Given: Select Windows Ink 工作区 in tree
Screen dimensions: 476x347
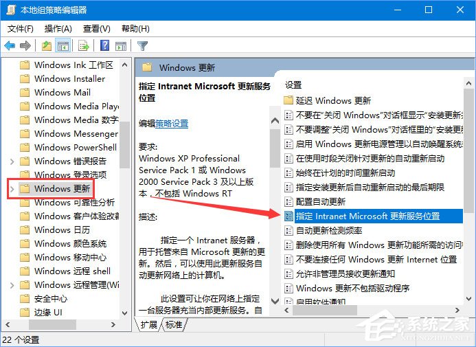Looking at the screenshot, I should [x=73, y=65].
